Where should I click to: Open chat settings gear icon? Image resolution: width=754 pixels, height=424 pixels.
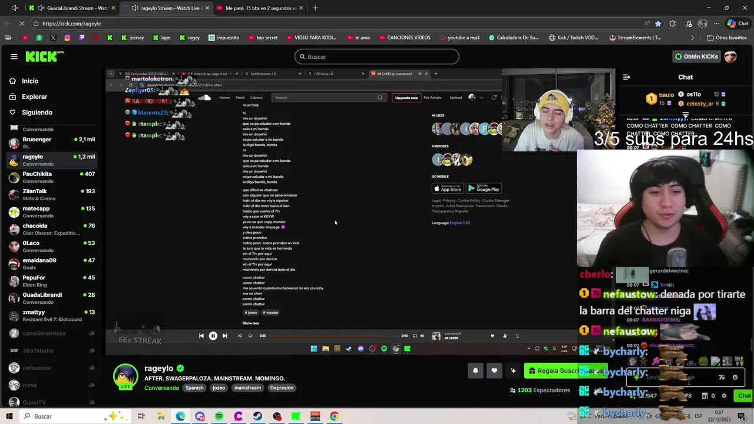[x=724, y=396]
